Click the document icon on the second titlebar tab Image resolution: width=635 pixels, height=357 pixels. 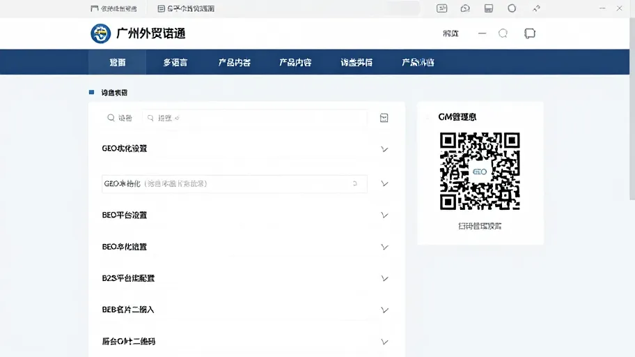point(161,8)
